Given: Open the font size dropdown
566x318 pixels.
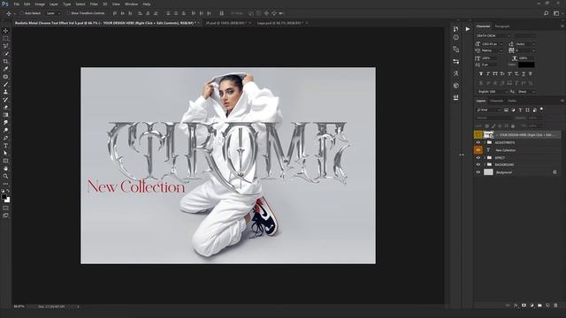Looking at the screenshot, I should pos(492,44).
